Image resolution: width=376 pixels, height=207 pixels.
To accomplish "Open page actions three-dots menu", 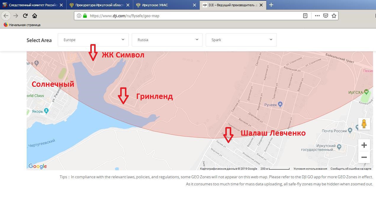I will (317, 16).
